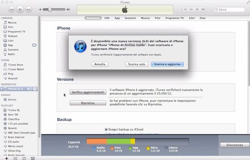Open Genius in sidebar

tap(12, 99)
